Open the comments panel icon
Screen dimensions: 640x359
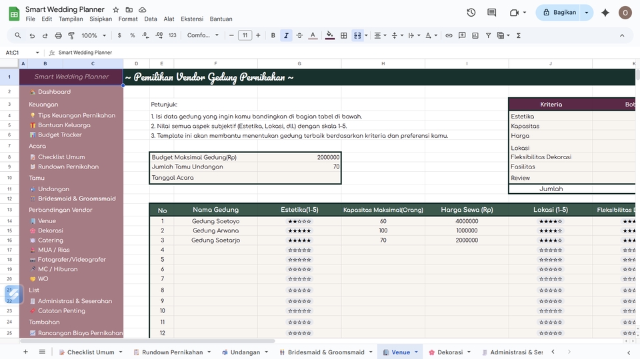pos(492,13)
